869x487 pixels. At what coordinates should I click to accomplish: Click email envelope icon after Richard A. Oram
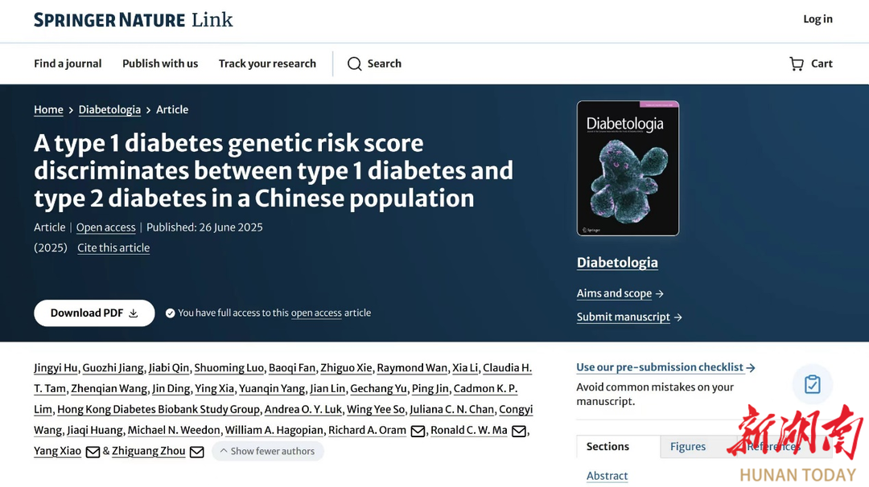tap(418, 431)
